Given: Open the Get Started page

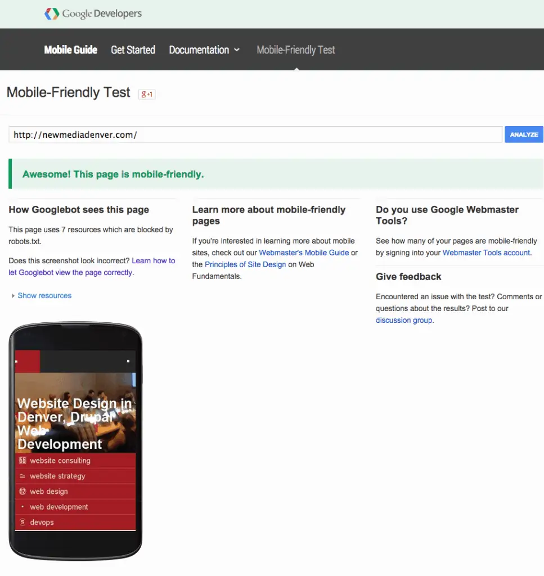Looking at the screenshot, I should pos(133,49).
